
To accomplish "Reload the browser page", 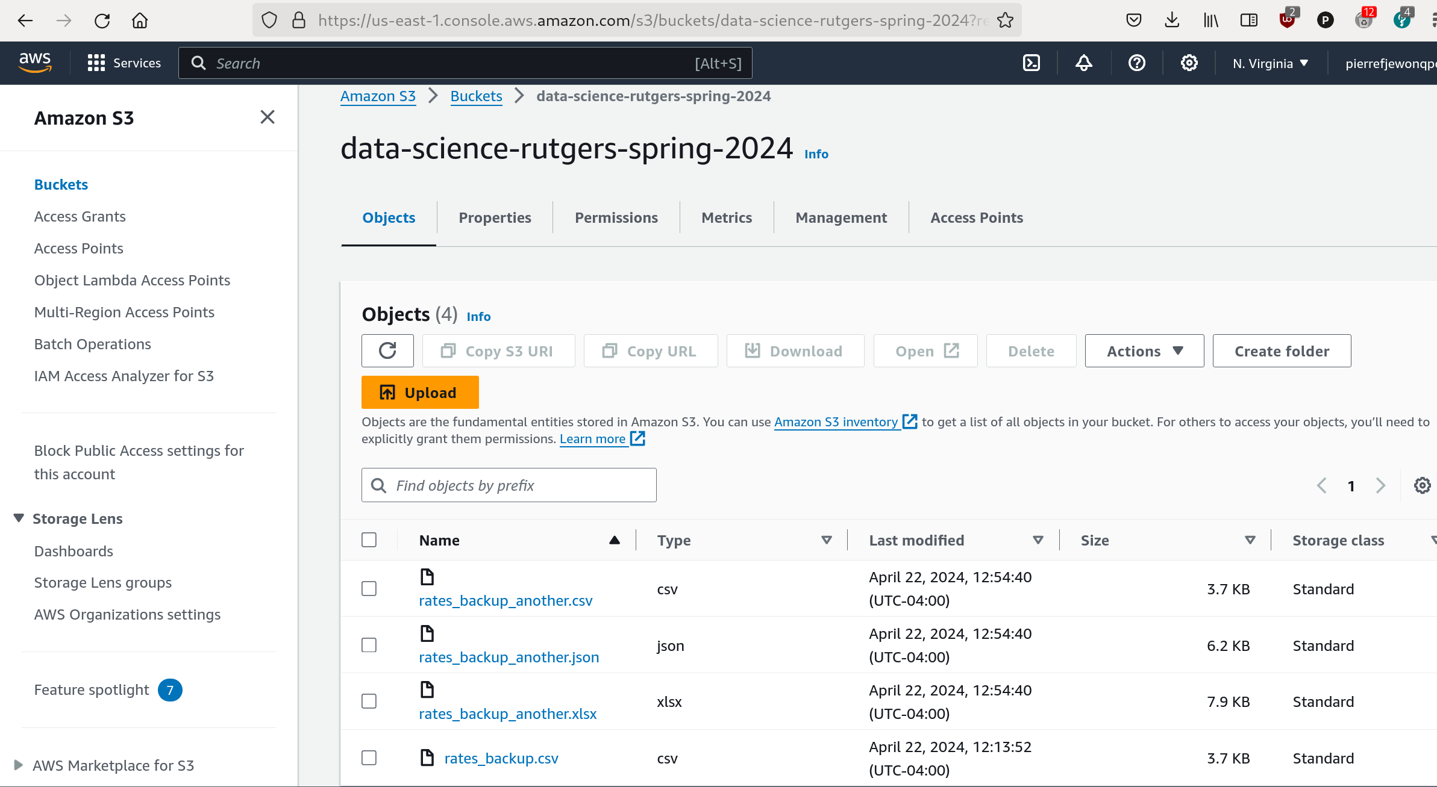I will [102, 20].
